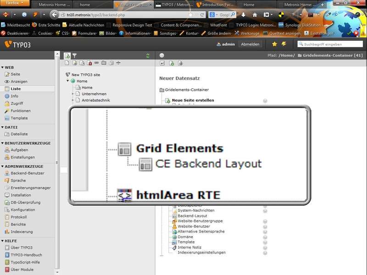367x275 pixels.
Task: Collapse the ADMINWERKZEUGE group
Action: [2, 166]
